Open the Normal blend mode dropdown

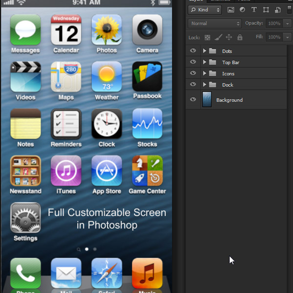(x=215, y=24)
